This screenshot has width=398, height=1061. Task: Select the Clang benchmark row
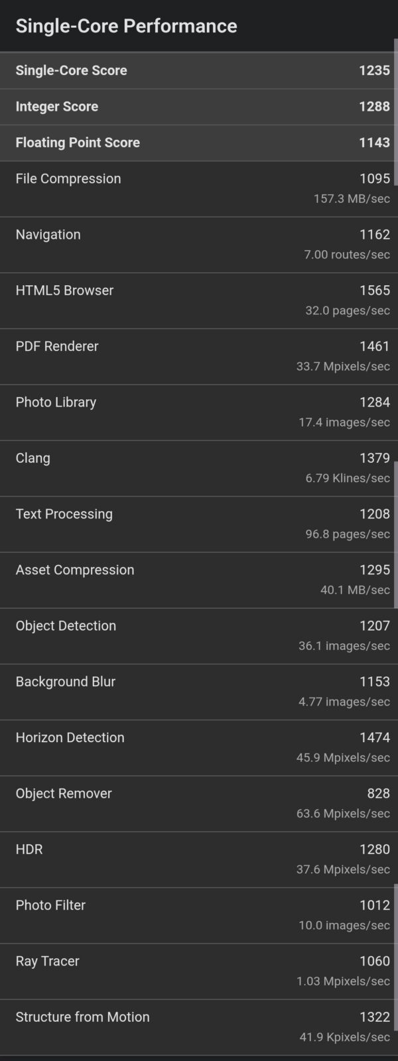199,468
